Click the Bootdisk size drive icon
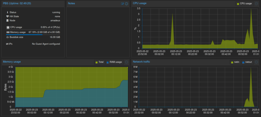261x117 pixels. click(x=8, y=37)
